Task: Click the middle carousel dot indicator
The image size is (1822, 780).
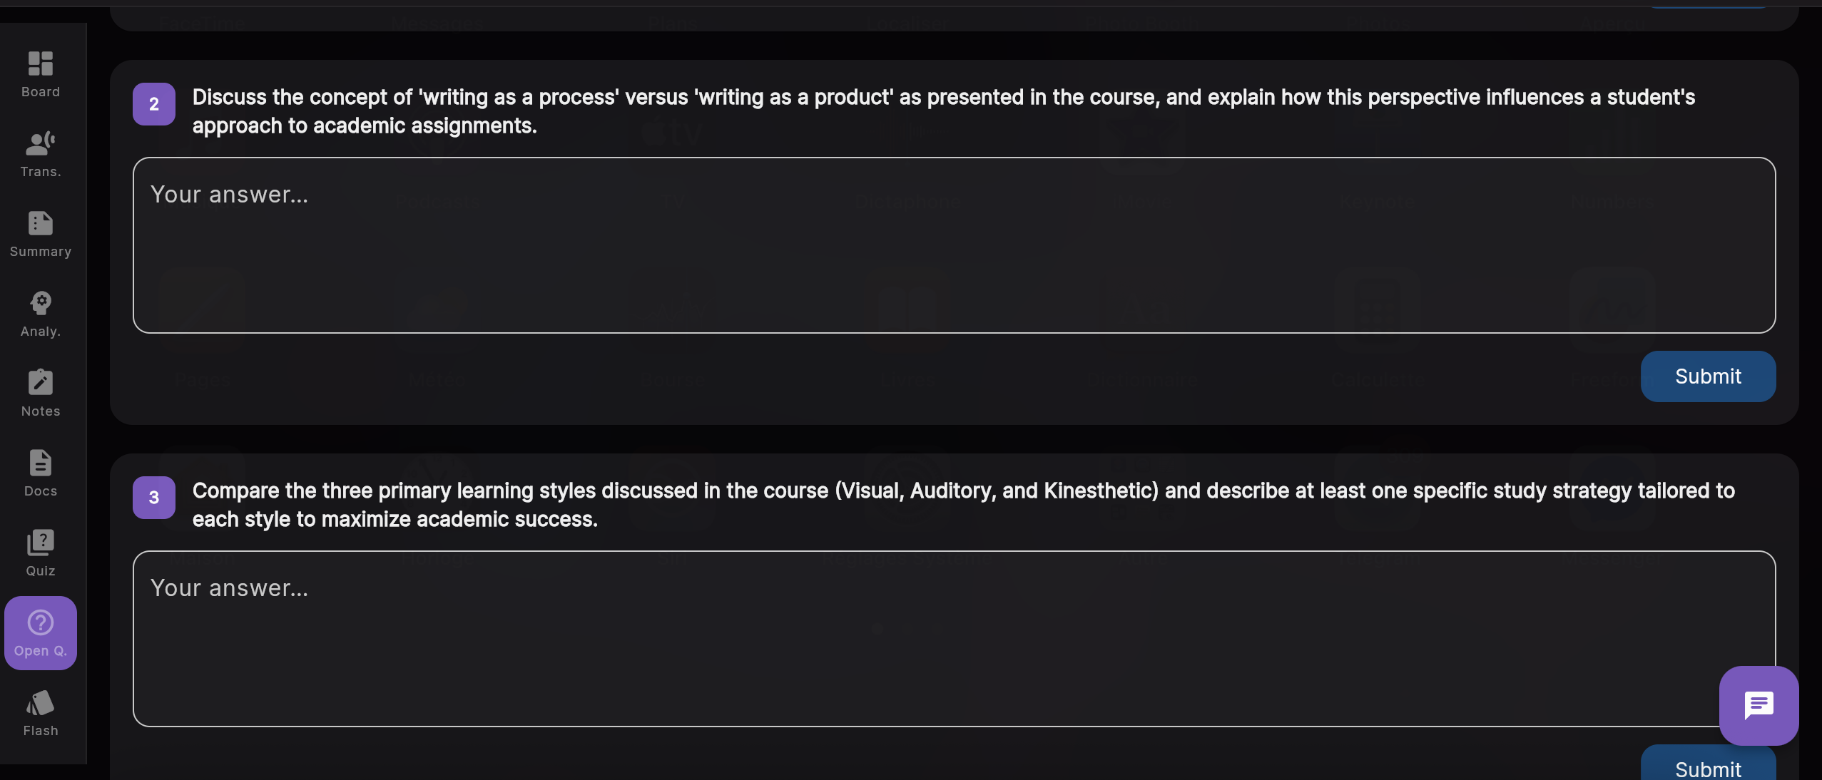Action: click(906, 630)
